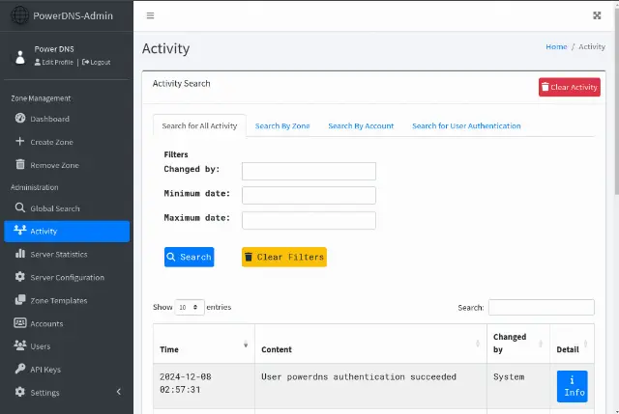Click the Dashboard gauge icon
Viewport: 619px width, 414px height.
pyautogui.click(x=20, y=118)
